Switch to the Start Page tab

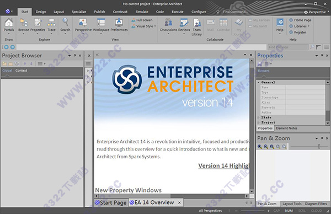click(x=111, y=202)
